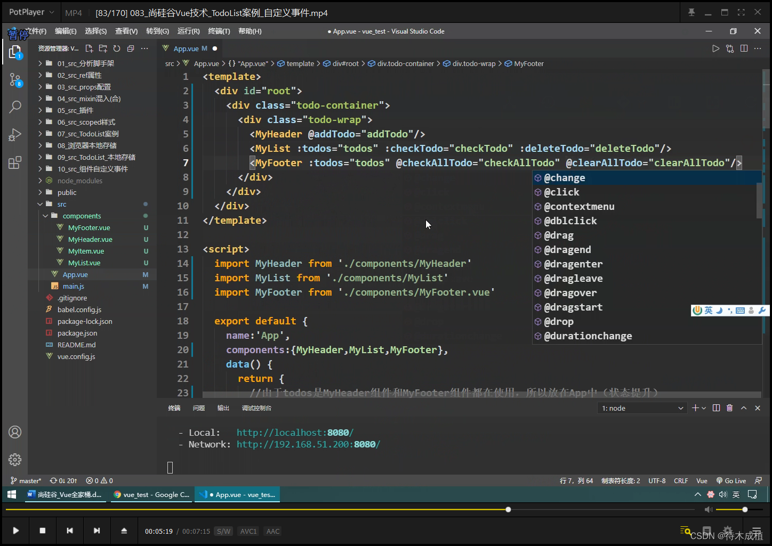The image size is (772, 546).
Task: Open the Search view in activity bar
Action: (15, 107)
